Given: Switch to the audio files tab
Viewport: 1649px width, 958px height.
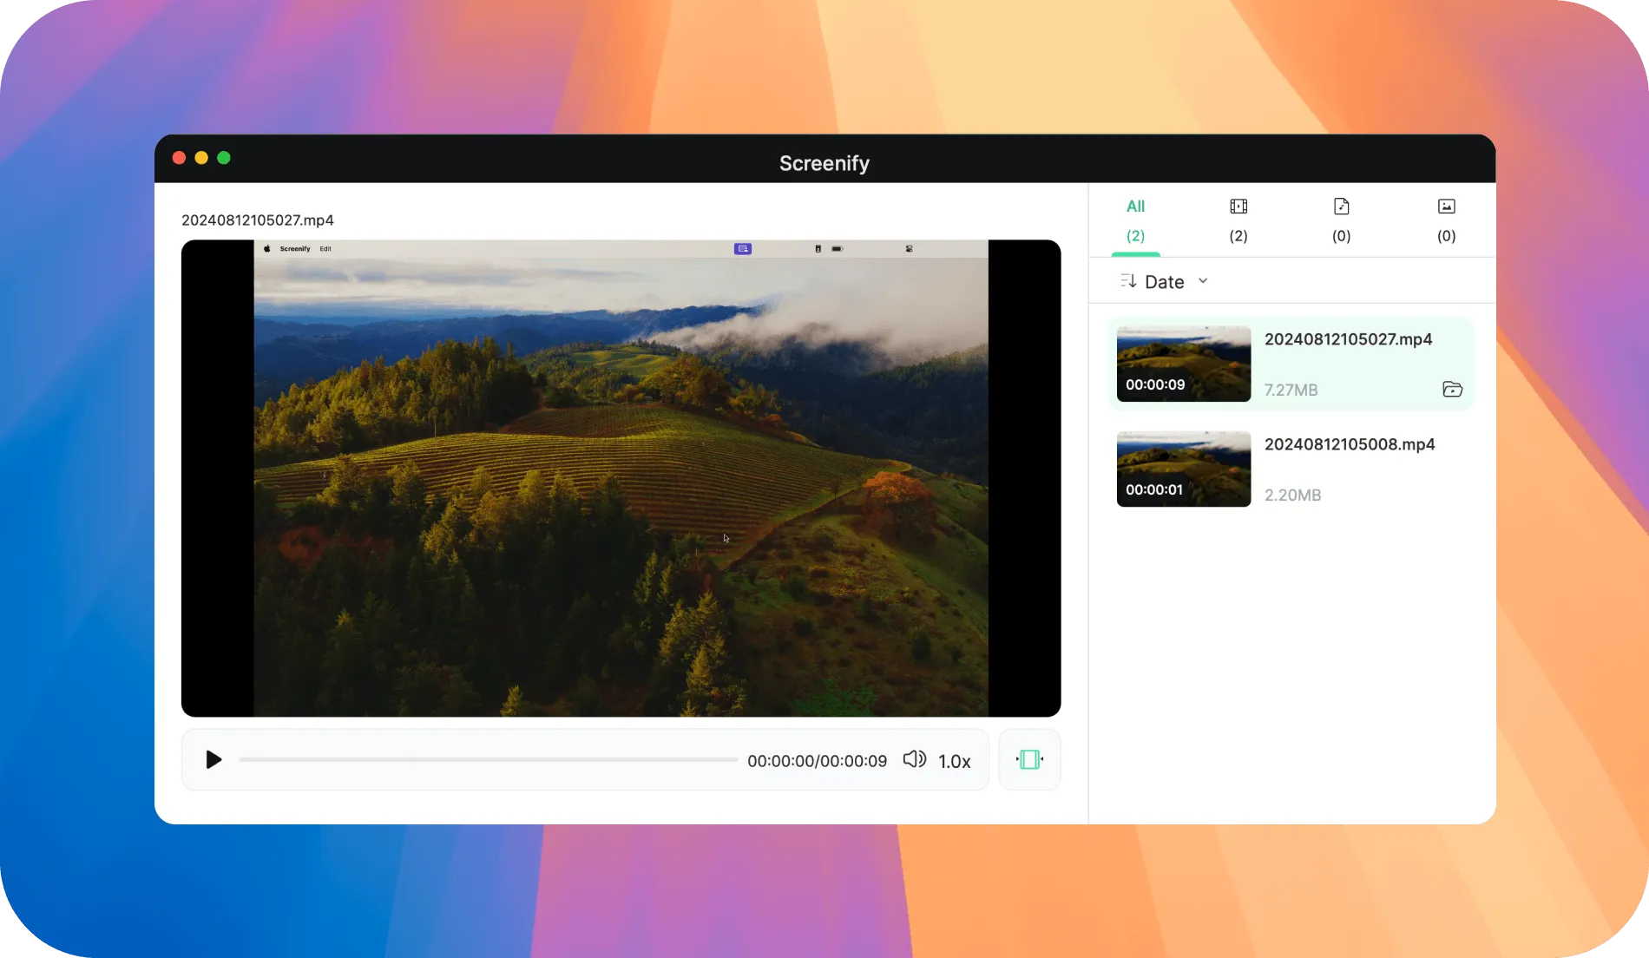Looking at the screenshot, I should tap(1342, 220).
